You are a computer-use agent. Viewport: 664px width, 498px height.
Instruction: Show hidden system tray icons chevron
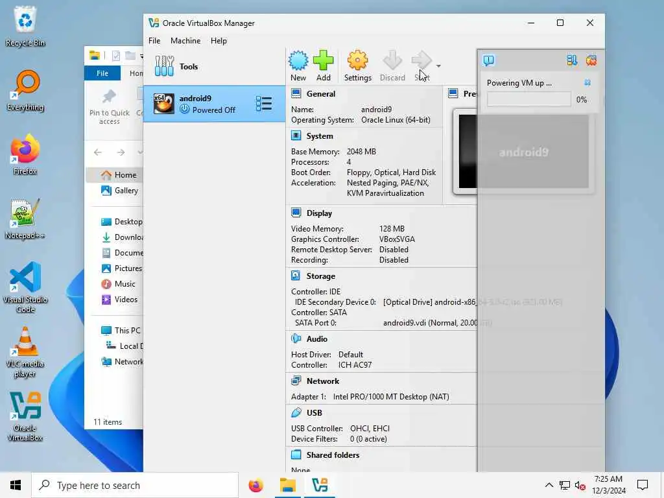pyautogui.click(x=549, y=485)
